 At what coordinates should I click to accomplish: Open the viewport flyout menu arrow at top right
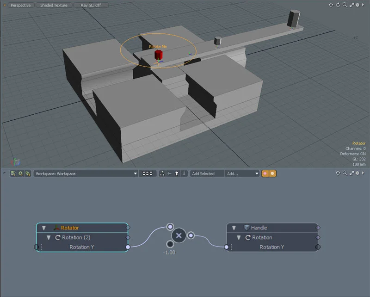364,5
